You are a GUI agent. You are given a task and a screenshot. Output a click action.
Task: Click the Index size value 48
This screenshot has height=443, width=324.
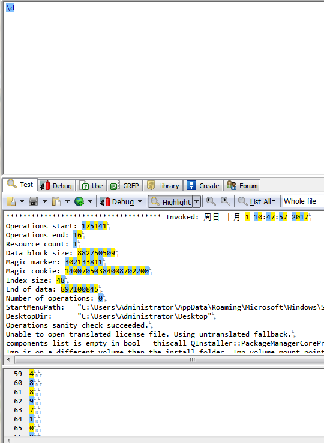(61, 280)
